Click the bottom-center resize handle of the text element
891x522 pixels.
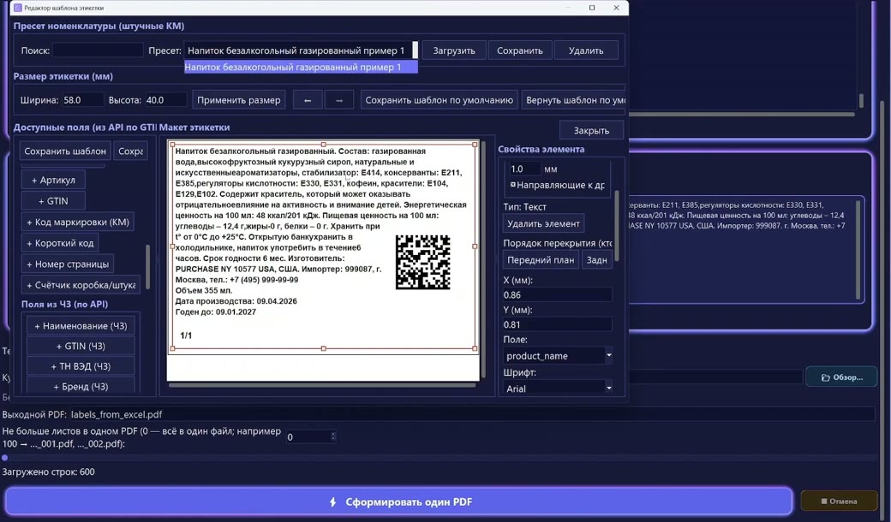(323, 348)
